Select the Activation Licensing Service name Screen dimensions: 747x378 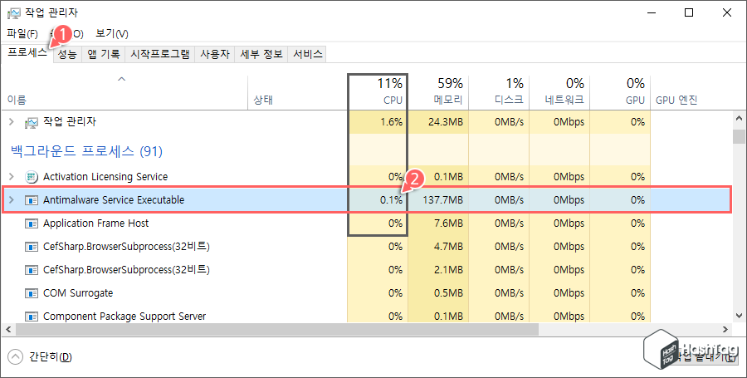(105, 177)
